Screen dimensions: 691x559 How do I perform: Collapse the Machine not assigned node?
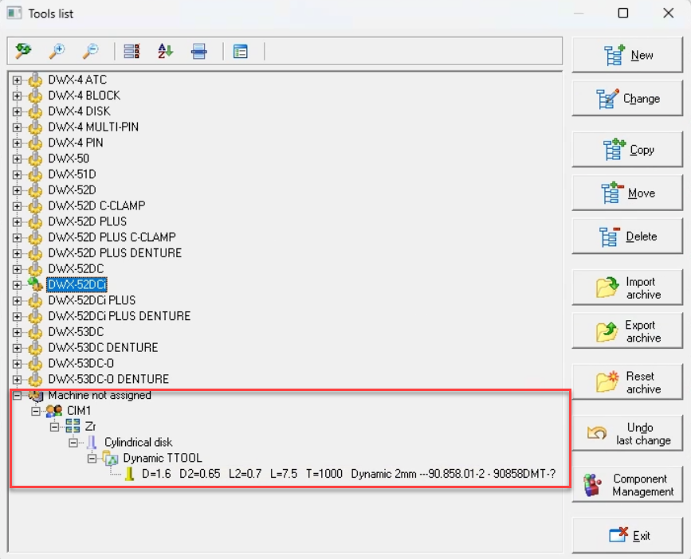click(17, 395)
